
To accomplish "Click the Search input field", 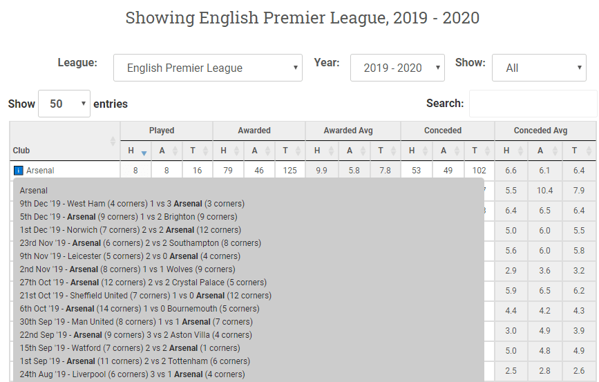I will click(533, 104).
